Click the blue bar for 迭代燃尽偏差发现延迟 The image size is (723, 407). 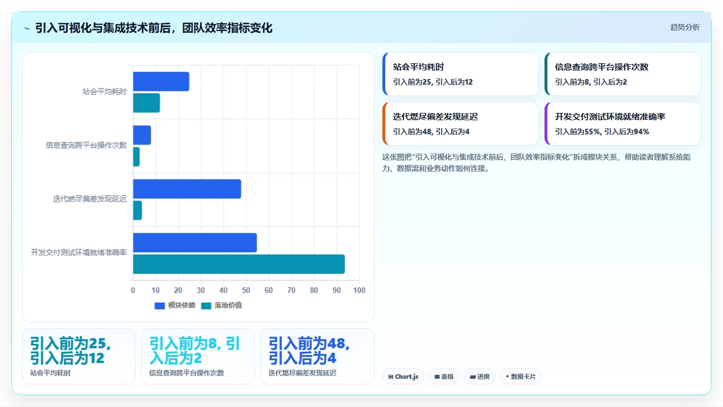[187, 189]
